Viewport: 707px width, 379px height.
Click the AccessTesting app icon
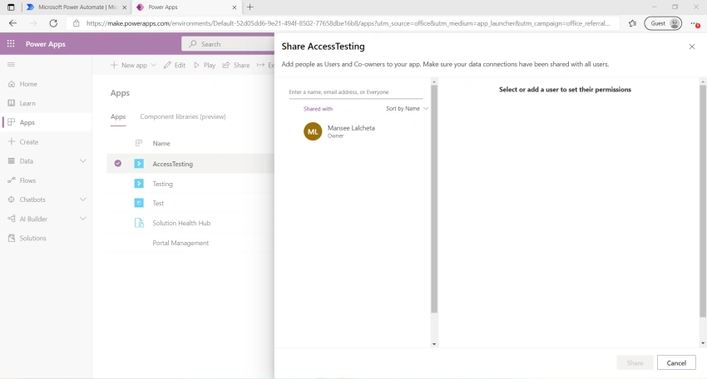click(x=139, y=164)
